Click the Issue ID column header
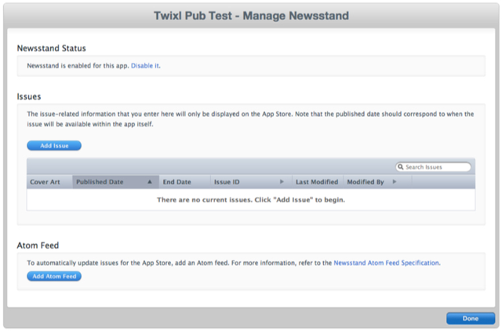 251,182
